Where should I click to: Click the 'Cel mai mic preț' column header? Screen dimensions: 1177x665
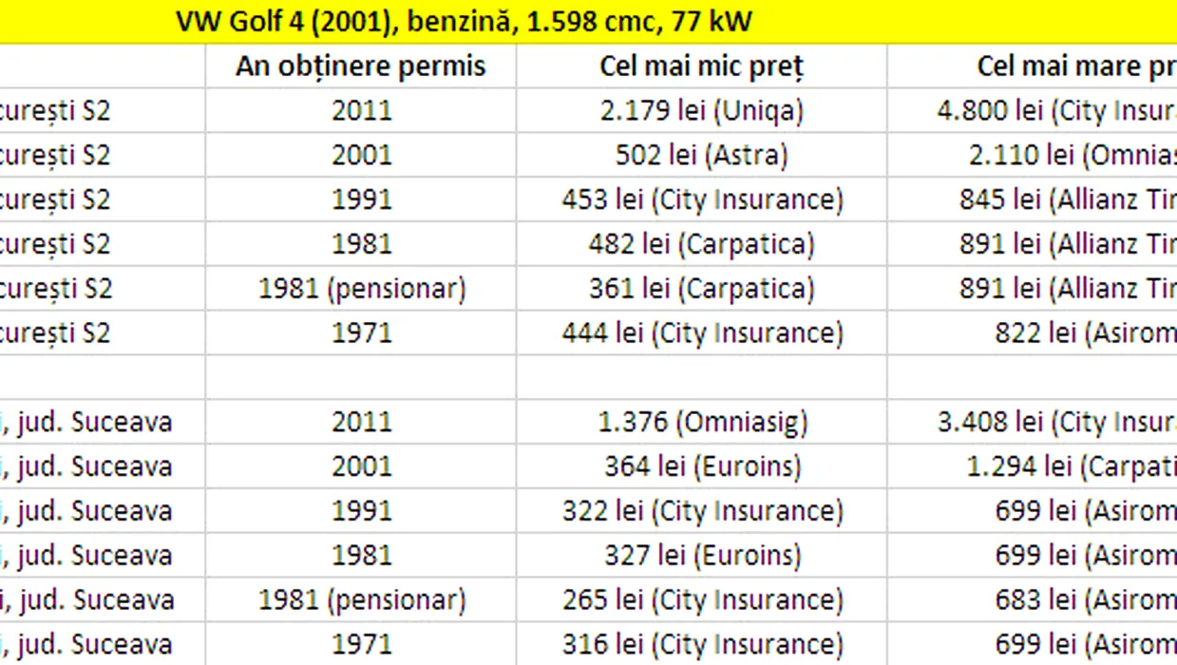click(701, 66)
